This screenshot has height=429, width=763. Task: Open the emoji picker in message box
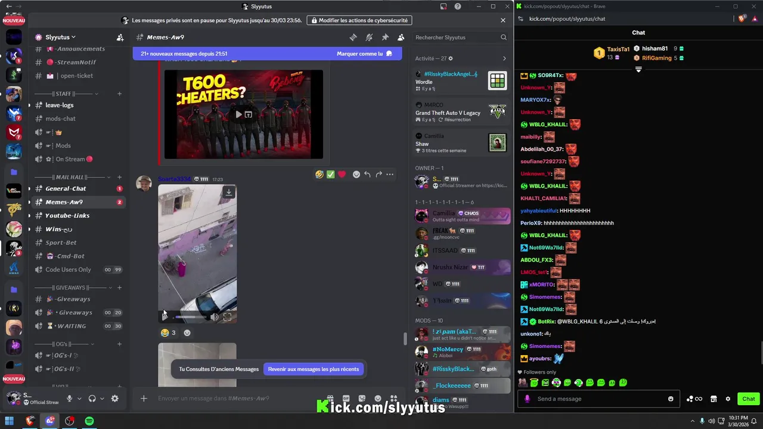[x=378, y=398]
